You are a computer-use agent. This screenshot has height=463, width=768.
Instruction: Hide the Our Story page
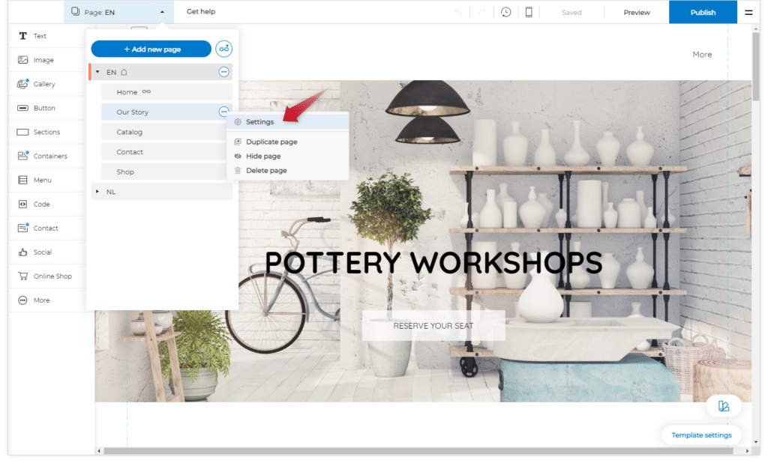pyautogui.click(x=263, y=156)
